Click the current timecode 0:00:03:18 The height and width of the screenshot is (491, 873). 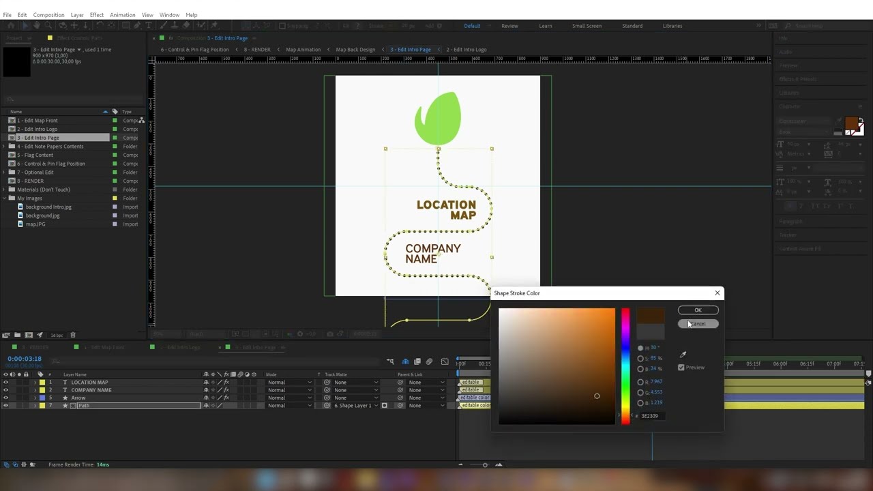tap(25, 359)
